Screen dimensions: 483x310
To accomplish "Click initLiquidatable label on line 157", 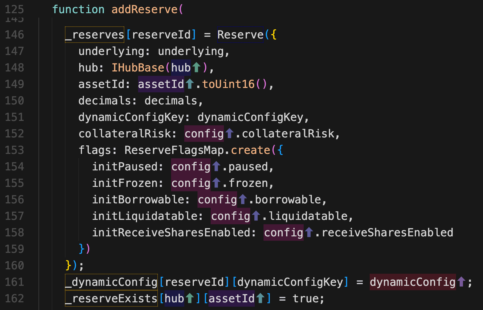I will click(144, 216).
